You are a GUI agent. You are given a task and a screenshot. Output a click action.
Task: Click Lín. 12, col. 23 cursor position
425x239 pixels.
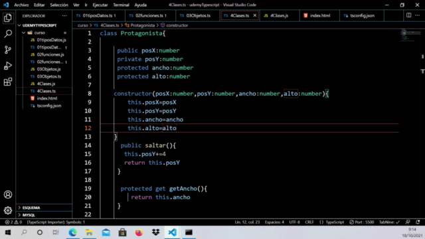247,222
